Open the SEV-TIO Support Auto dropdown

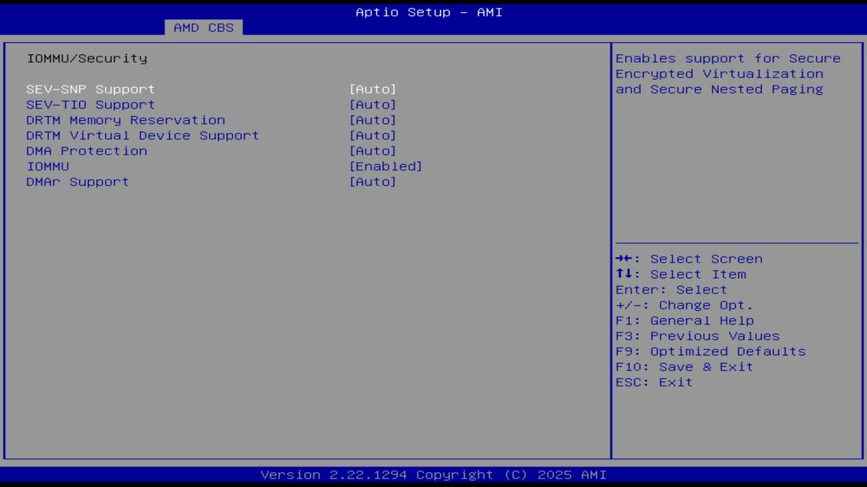click(x=373, y=104)
